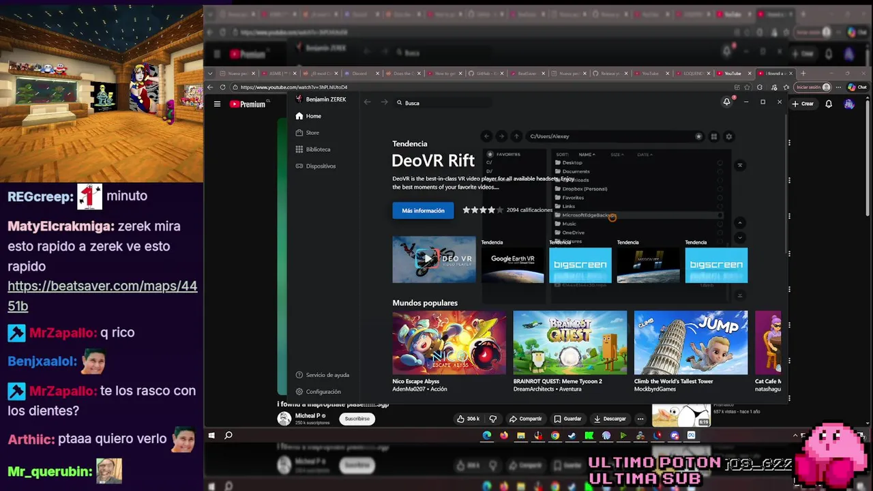Open the Google Earth VR tile
This screenshot has width=873, height=491.
tap(513, 265)
